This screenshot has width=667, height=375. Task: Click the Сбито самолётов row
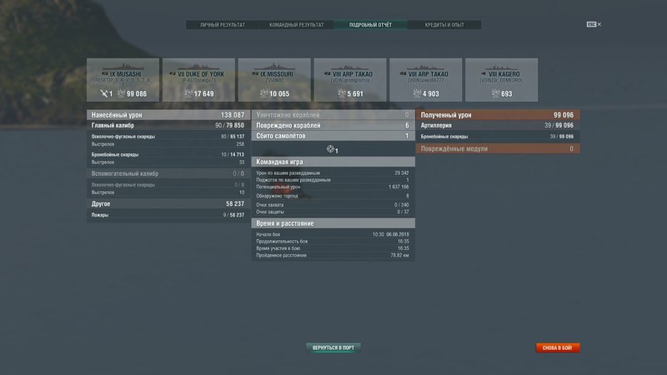[x=333, y=136]
